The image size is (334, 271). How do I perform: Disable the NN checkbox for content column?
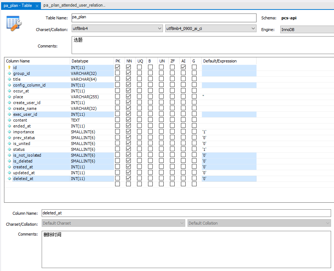tap(128, 120)
